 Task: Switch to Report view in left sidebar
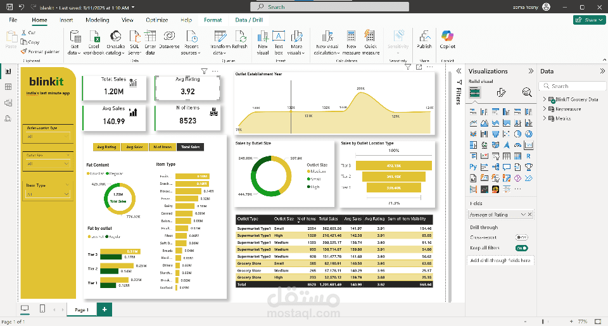pyautogui.click(x=8, y=72)
